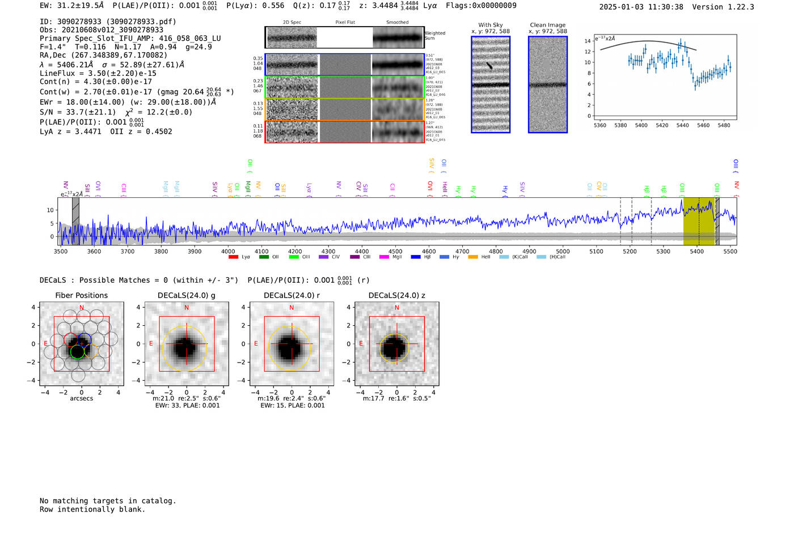
Task: Click the CIV purple legend swatch
Action: [323, 257]
